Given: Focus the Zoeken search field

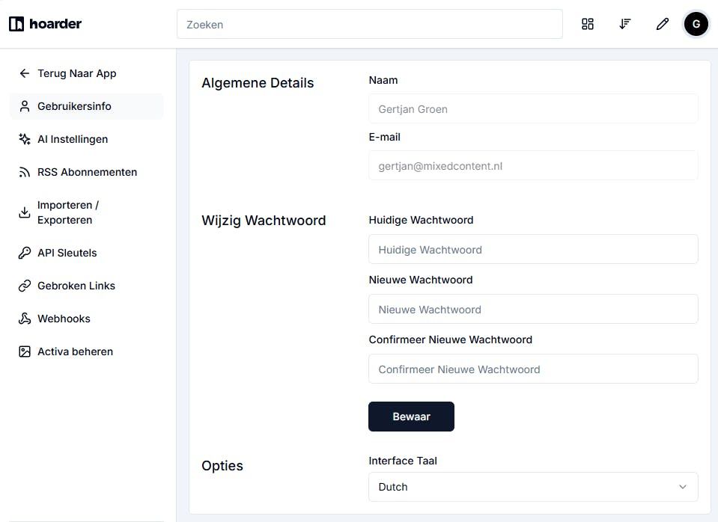Looking at the screenshot, I should tap(369, 25).
